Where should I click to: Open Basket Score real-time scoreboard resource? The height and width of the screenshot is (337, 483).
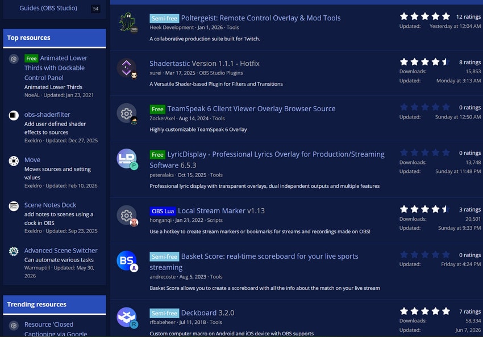[x=254, y=262]
